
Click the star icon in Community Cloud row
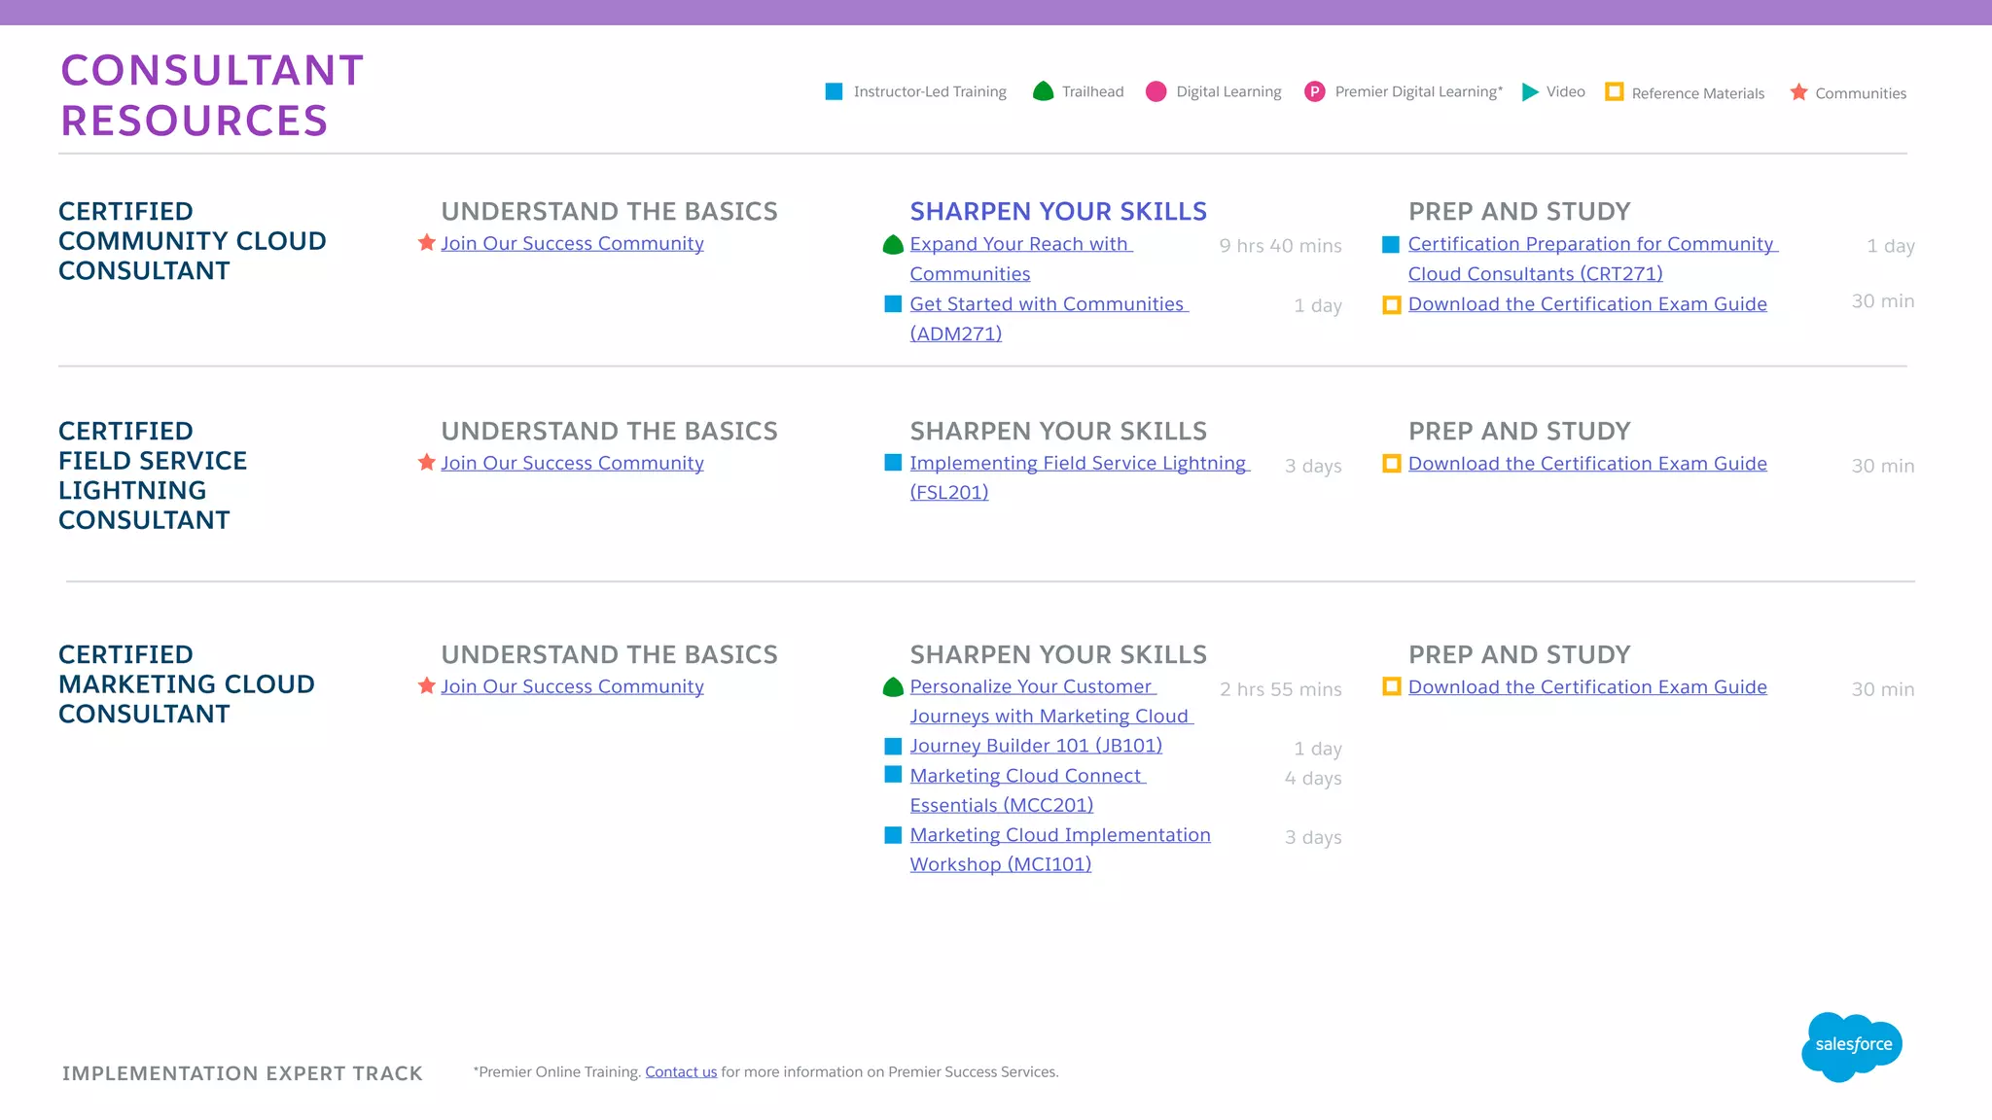(x=426, y=243)
